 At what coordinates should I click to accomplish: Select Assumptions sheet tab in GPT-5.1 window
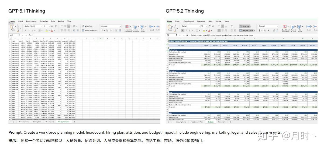click(x=24, y=122)
